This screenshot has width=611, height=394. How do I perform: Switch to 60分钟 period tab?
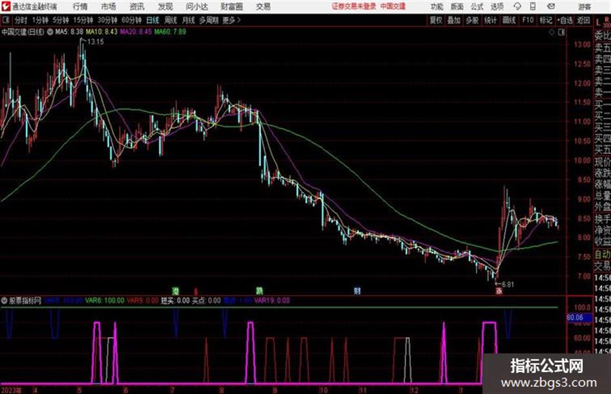(131, 20)
